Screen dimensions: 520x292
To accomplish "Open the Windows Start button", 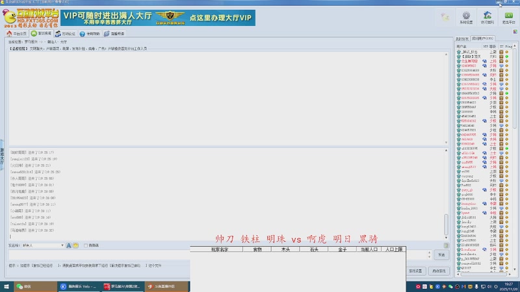I will pyautogui.click(x=6, y=286).
